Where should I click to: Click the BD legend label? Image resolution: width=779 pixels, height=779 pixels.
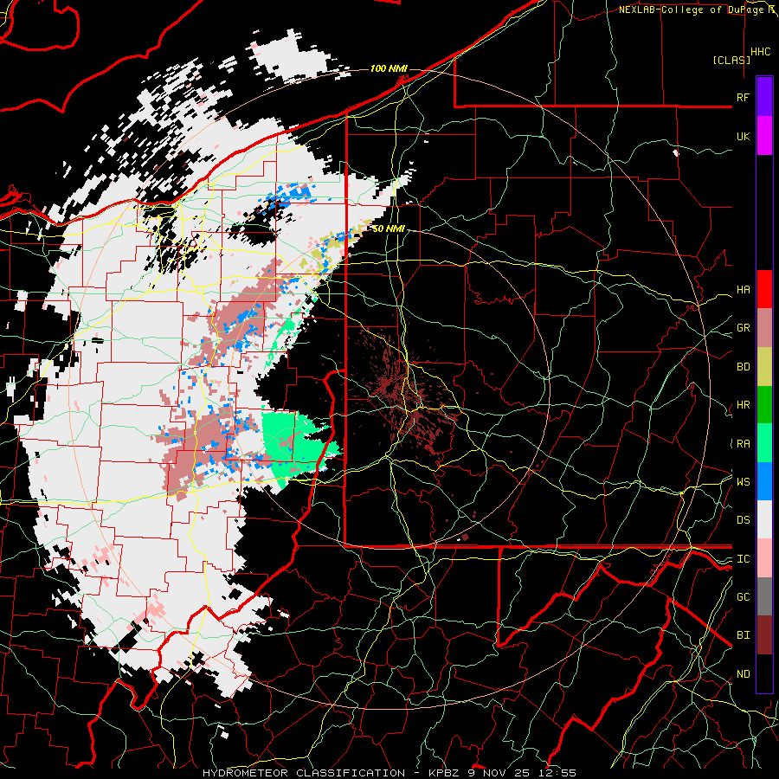[x=743, y=367]
